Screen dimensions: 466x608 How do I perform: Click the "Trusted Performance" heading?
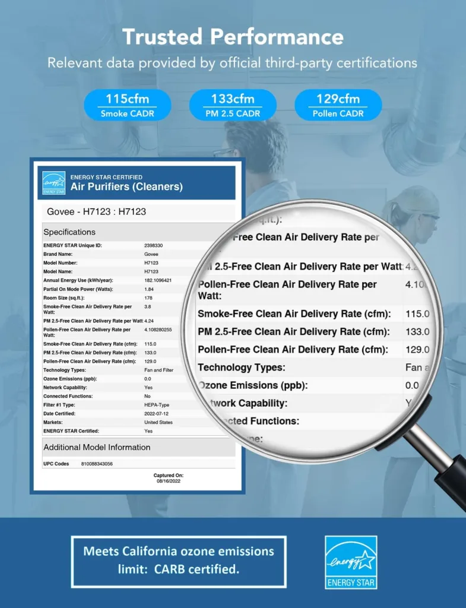pos(233,37)
